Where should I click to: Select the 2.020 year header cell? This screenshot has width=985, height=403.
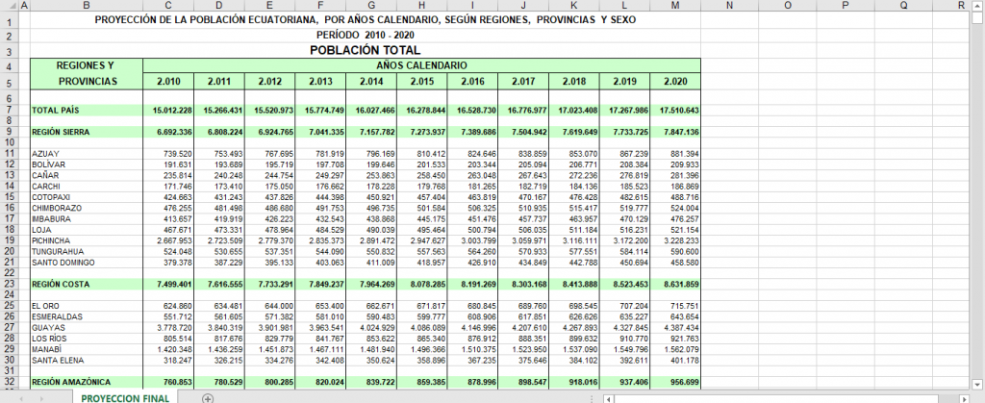[675, 82]
